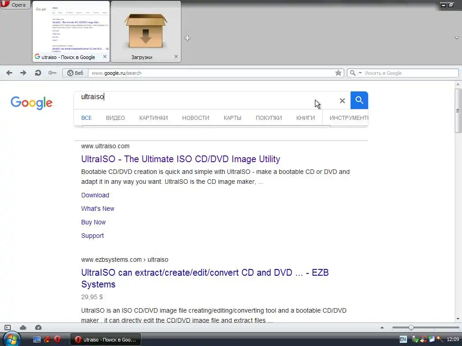Click the www.ultraiso.com URL text

105,146
